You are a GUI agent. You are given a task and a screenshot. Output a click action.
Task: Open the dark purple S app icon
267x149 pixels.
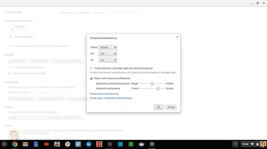pos(110,144)
